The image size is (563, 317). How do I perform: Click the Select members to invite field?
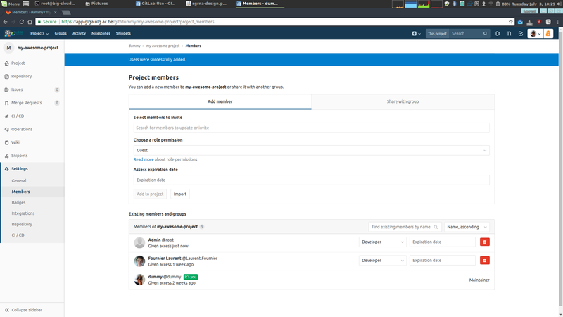click(x=311, y=128)
